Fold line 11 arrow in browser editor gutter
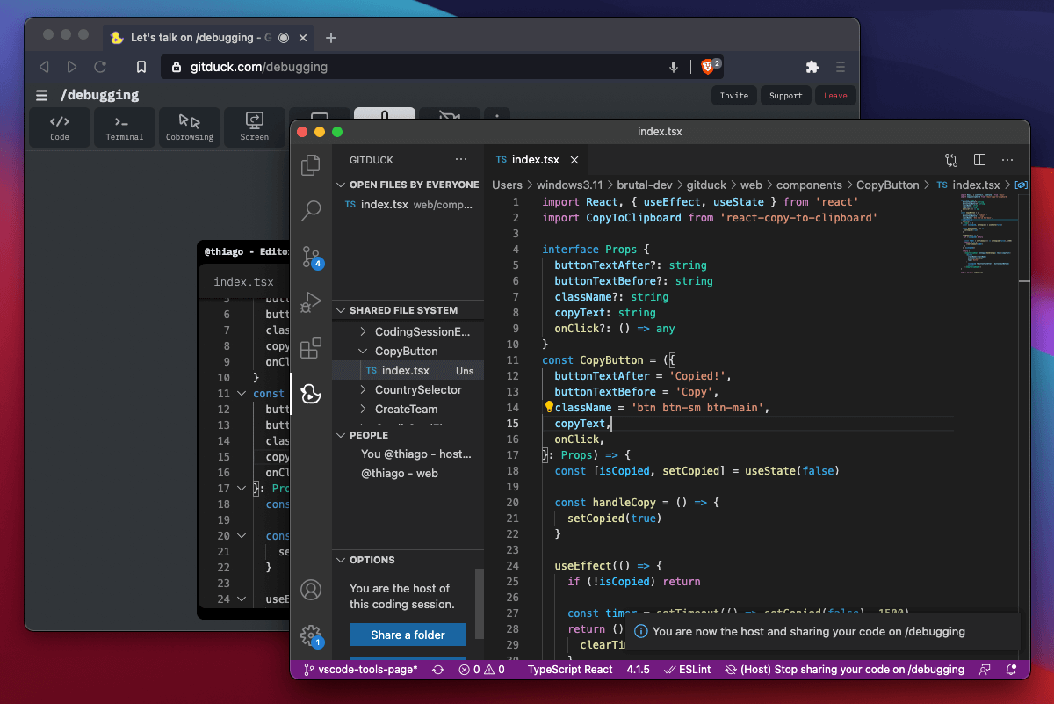1054x704 pixels. [242, 394]
